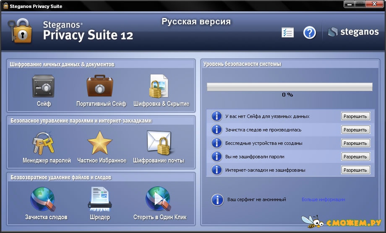This screenshot has width=386, height=233.
Task: Click the Уровень безопасности системы heading
Action: [x=242, y=64]
